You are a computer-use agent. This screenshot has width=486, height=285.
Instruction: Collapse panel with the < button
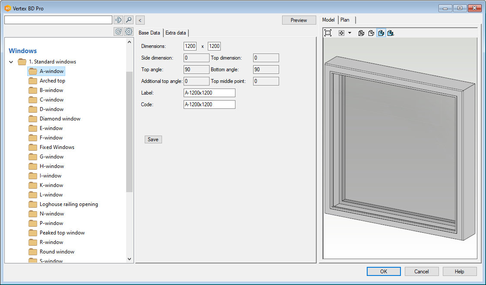point(140,20)
